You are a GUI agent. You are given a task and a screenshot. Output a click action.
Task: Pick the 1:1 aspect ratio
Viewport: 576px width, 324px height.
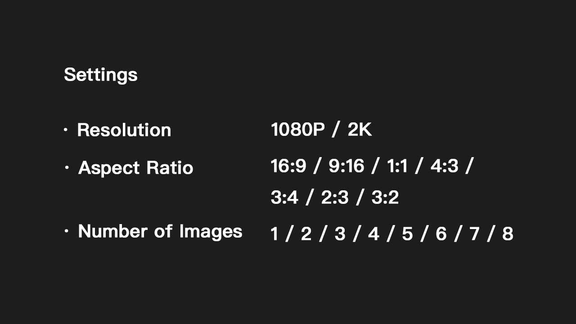(x=397, y=166)
